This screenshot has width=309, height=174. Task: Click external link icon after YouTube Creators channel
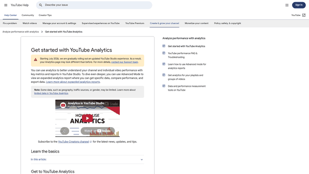(91, 142)
